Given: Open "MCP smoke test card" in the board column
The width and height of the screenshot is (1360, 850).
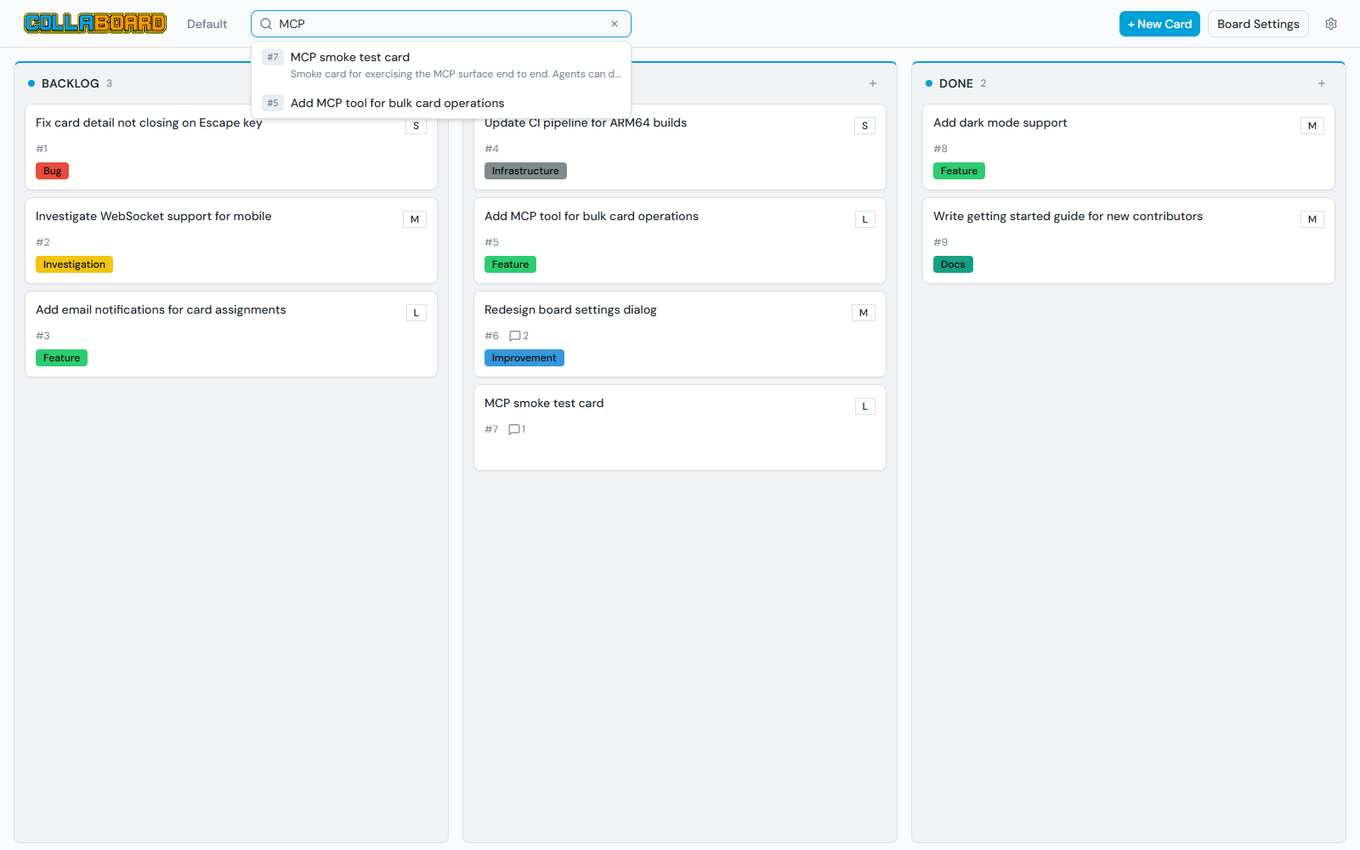Looking at the screenshot, I should point(680,428).
